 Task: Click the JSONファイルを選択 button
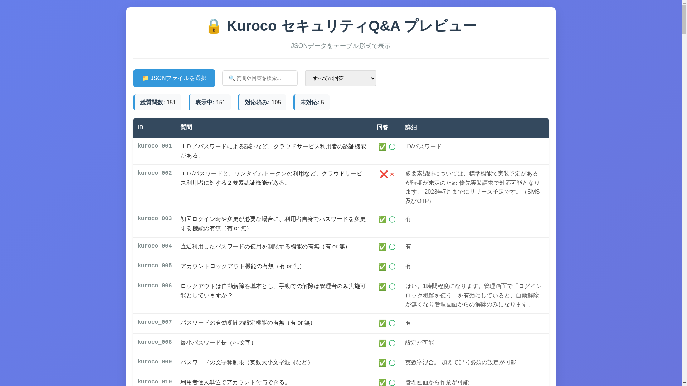tap(174, 78)
